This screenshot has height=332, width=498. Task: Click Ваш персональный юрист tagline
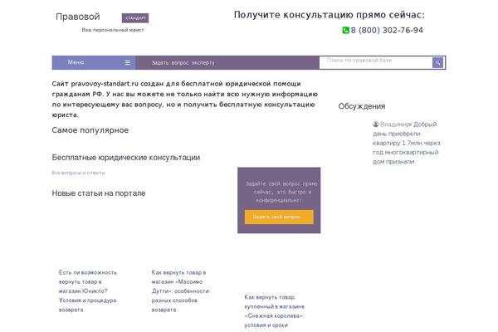click(113, 30)
